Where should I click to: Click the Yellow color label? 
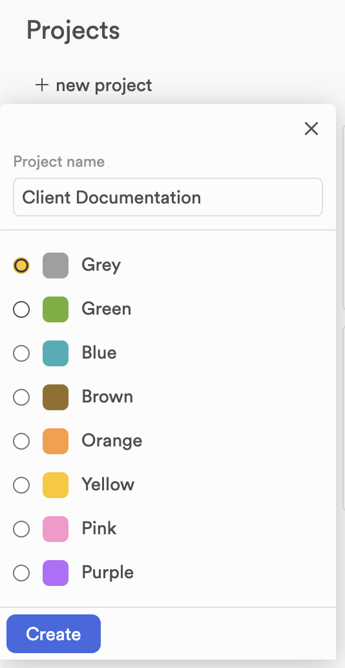point(108,485)
